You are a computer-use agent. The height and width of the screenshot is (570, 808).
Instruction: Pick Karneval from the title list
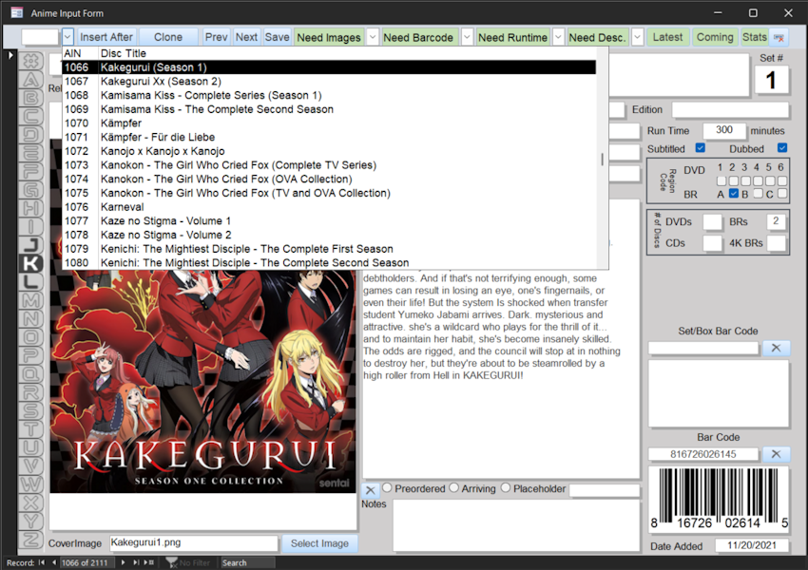point(329,206)
